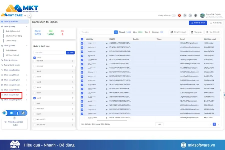Select the play/tutorial circle icon next to notifications
Image resolution: width=225 pixels, height=150 pixels.
pyautogui.click(x=190, y=15)
